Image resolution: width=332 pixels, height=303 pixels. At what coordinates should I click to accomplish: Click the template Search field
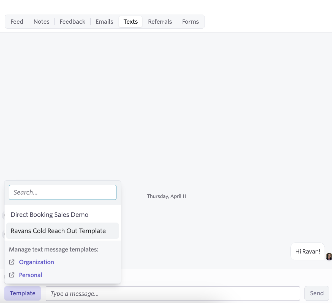63,192
